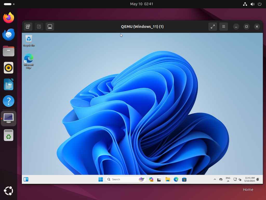
Task: Open ENG JA language switcher
Action: [x=228, y=179]
